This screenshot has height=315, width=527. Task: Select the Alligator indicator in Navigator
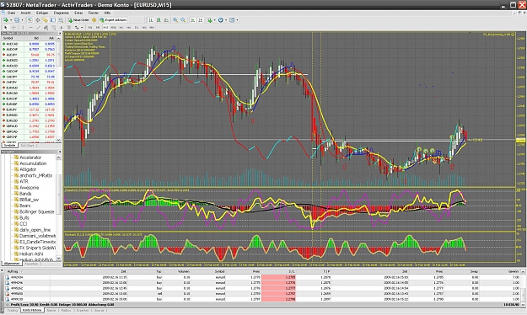[28, 169]
